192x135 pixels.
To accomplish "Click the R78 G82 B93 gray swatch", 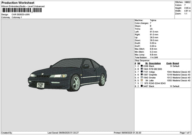I will (142, 69).
